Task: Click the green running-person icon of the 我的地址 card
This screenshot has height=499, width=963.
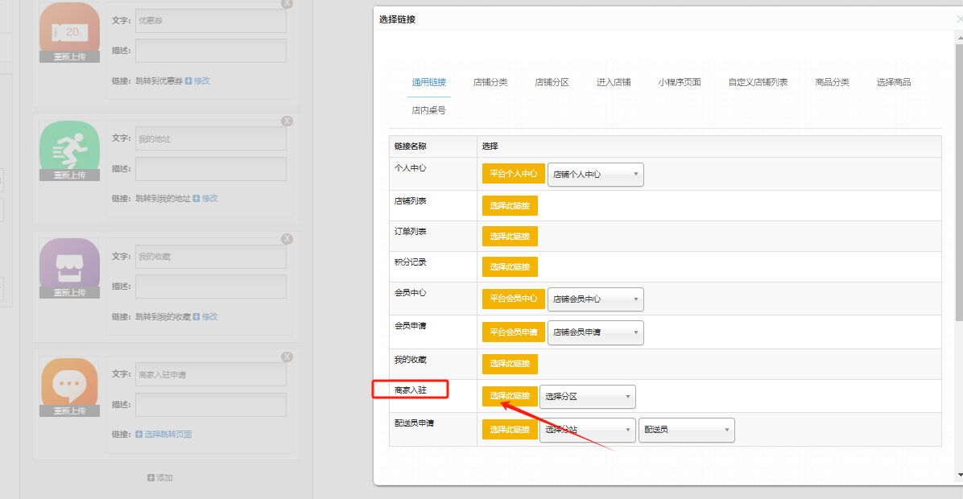Action: (x=69, y=145)
